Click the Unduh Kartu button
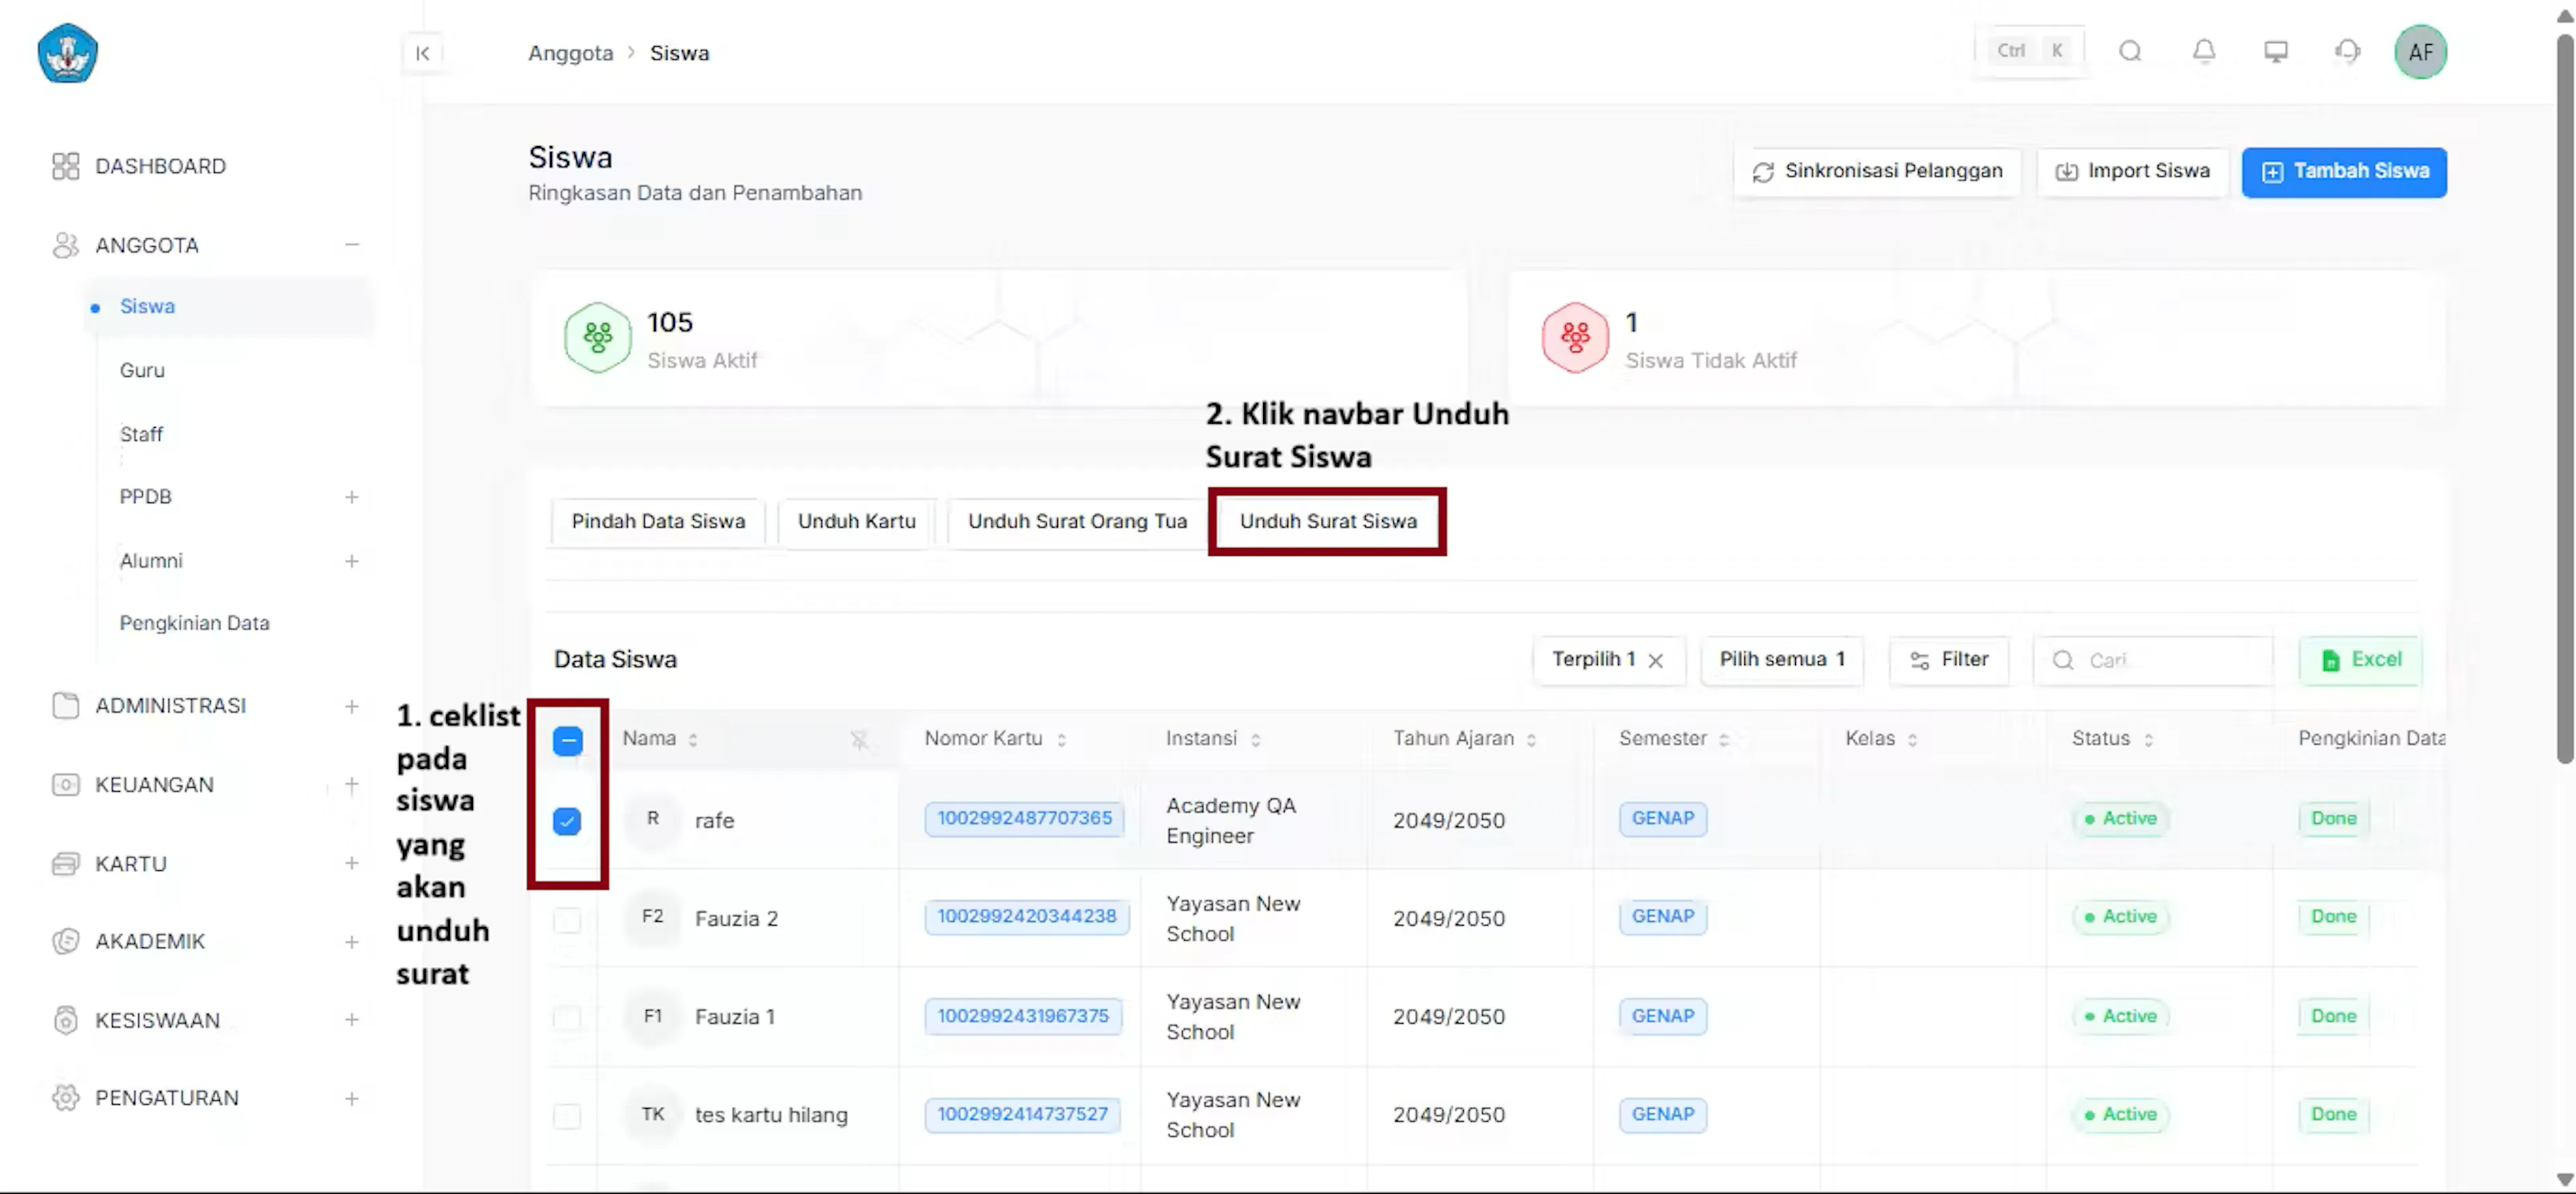2576x1194 pixels. [x=856, y=522]
